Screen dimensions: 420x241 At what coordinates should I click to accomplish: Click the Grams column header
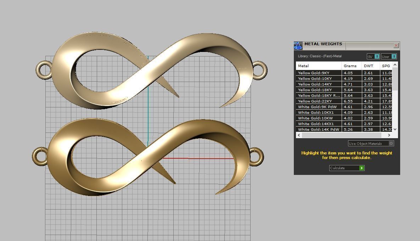point(350,66)
